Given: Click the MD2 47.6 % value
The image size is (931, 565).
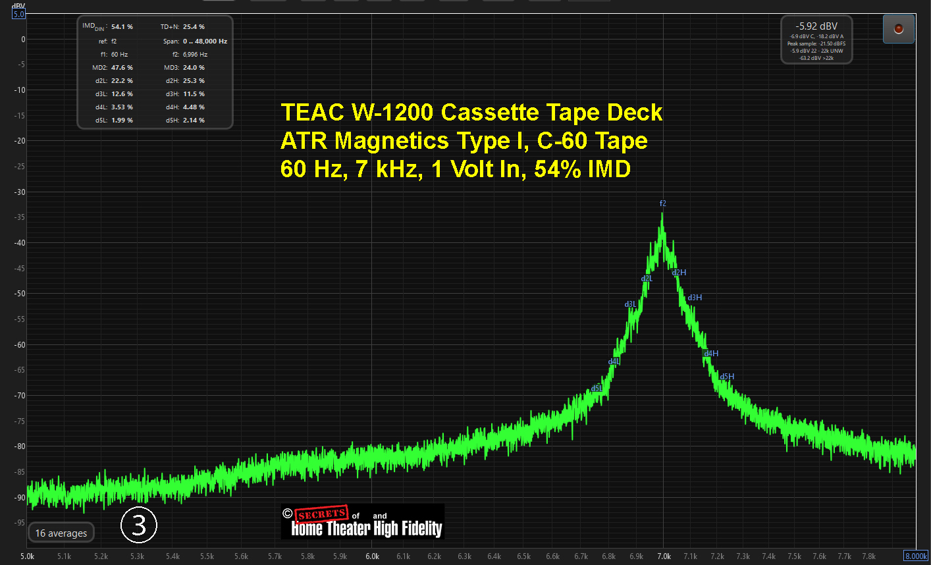Looking at the screenshot, I should (122, 68).
